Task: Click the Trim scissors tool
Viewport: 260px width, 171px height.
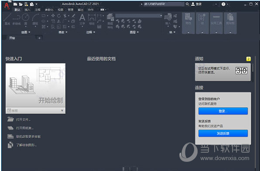Action: (65, 16)
